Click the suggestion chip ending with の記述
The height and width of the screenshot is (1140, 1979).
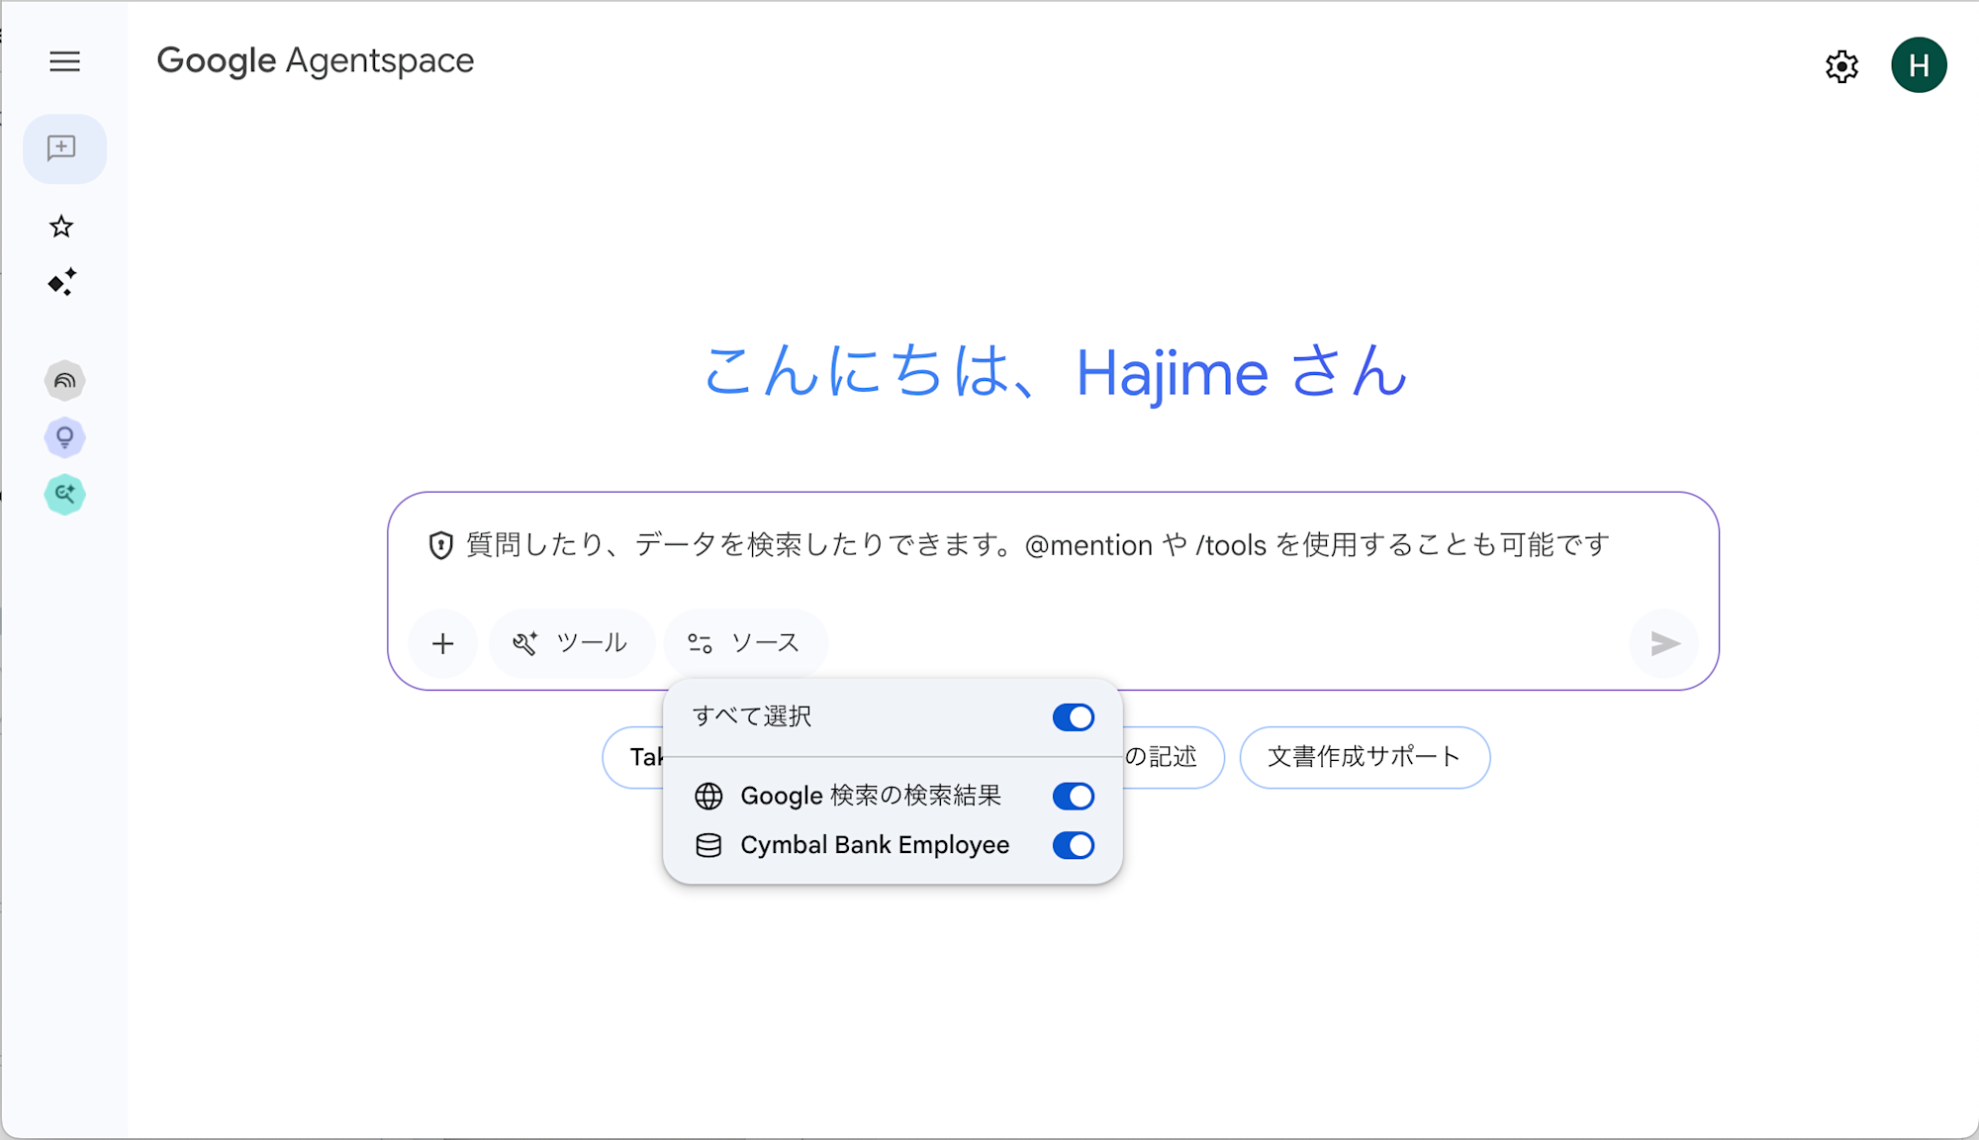pyautogui.click(x=1173, y=757)
